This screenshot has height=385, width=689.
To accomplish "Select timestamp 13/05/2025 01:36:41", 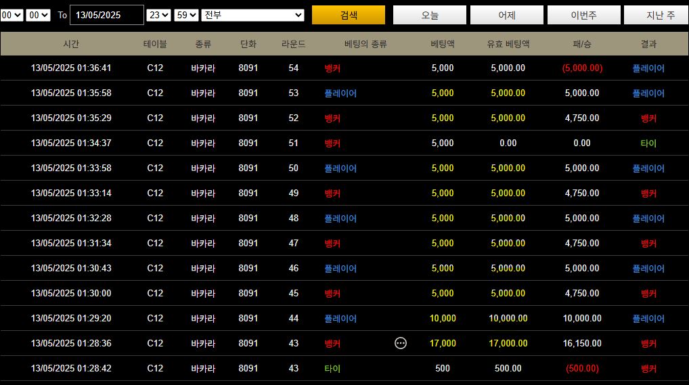I will (x=71, y=68).
